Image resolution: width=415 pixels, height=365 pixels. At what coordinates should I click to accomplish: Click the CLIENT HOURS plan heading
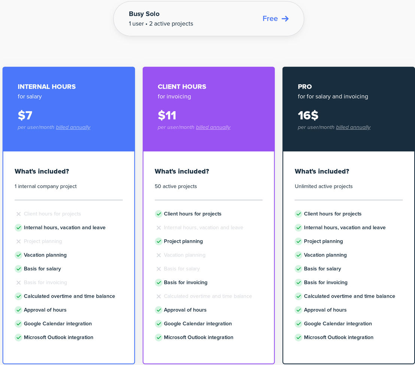[x=182, y=87]
